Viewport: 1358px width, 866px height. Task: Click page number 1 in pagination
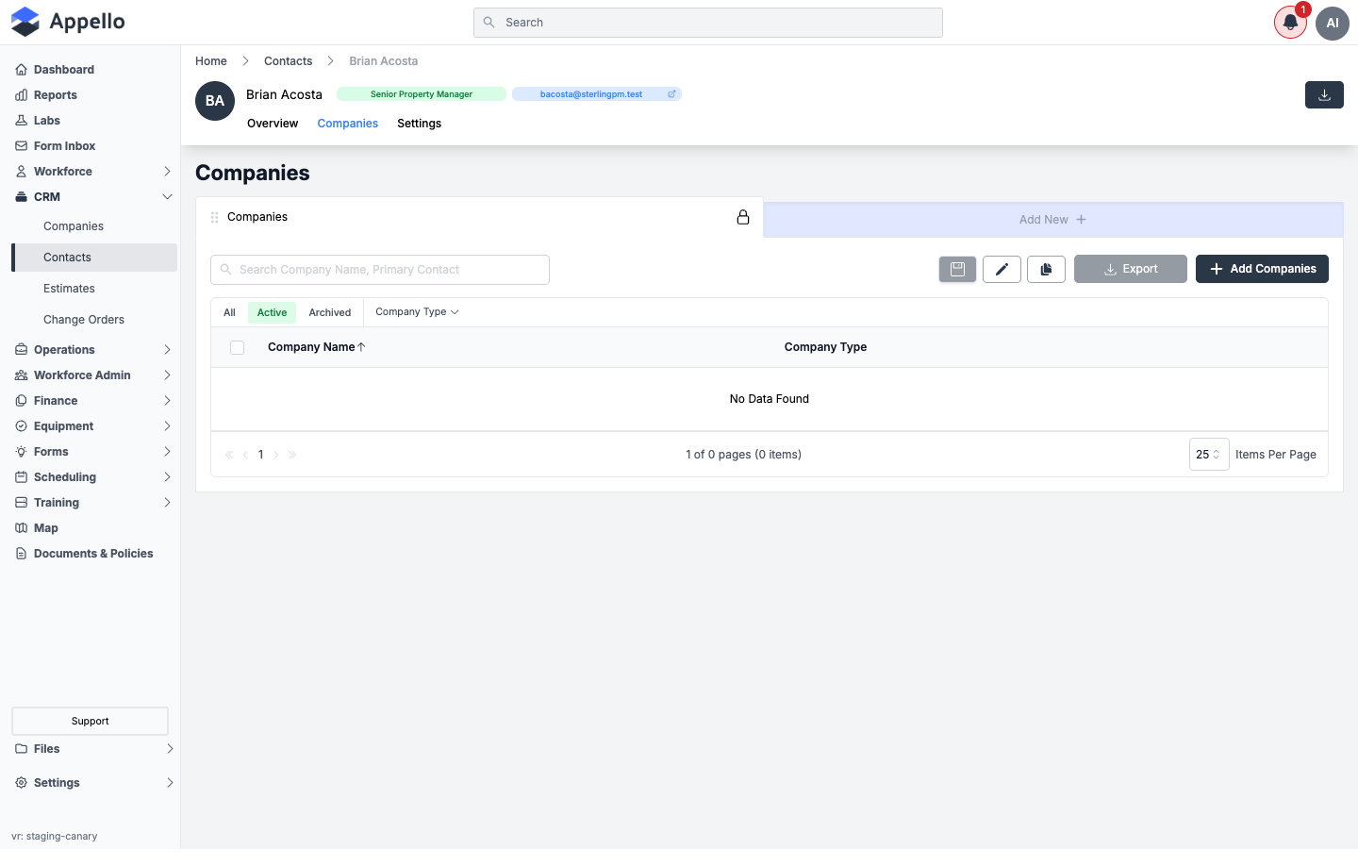point(261,455)
